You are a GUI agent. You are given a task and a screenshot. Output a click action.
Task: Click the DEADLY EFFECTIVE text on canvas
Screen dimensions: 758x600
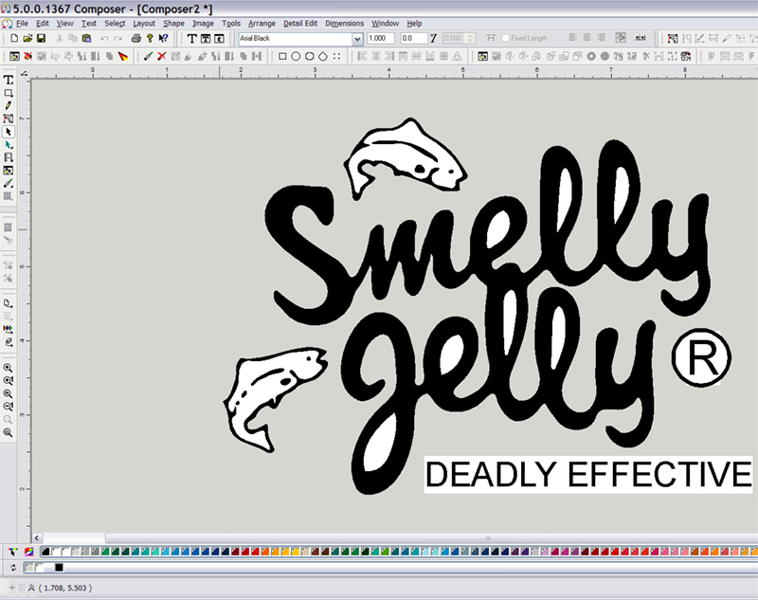(588, 475)
